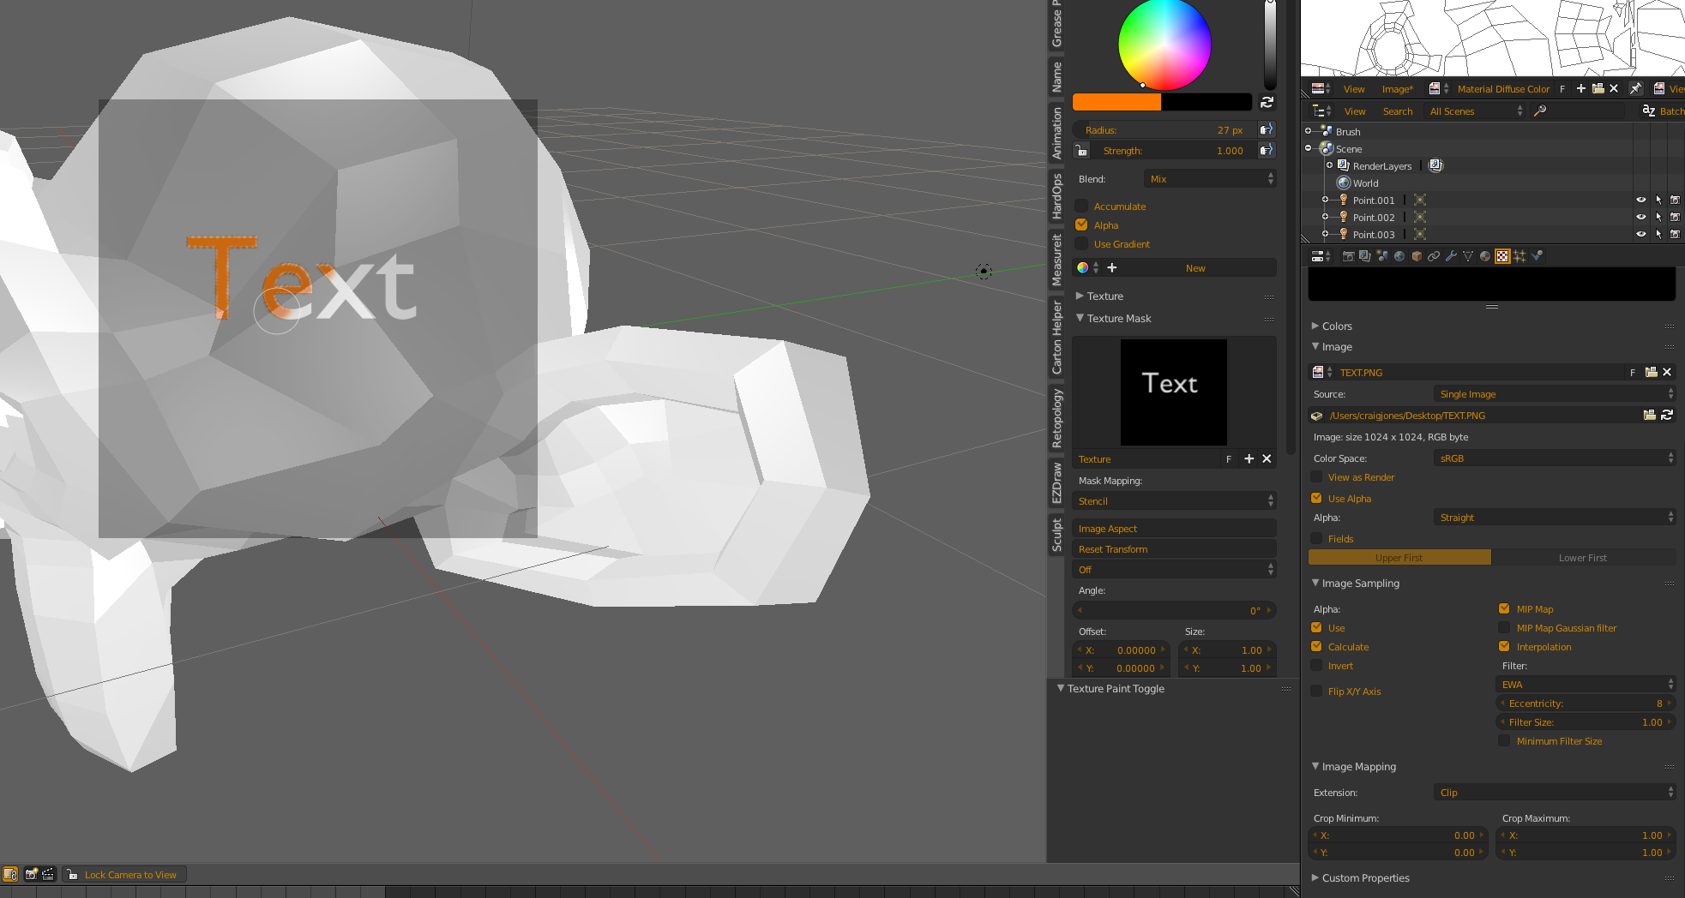Enable Use Gradient checkbox
This screenshot has width=1685, height=898.
1081,243
